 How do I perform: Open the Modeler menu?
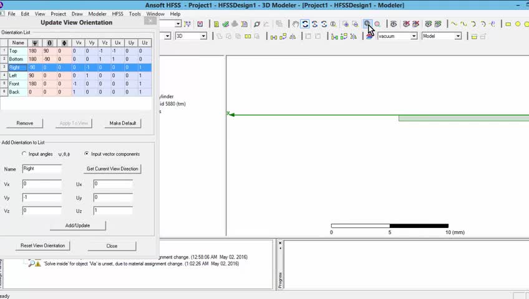click(x=97, y=14)
